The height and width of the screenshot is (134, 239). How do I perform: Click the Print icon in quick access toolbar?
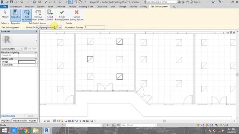[x=34, y=2]
